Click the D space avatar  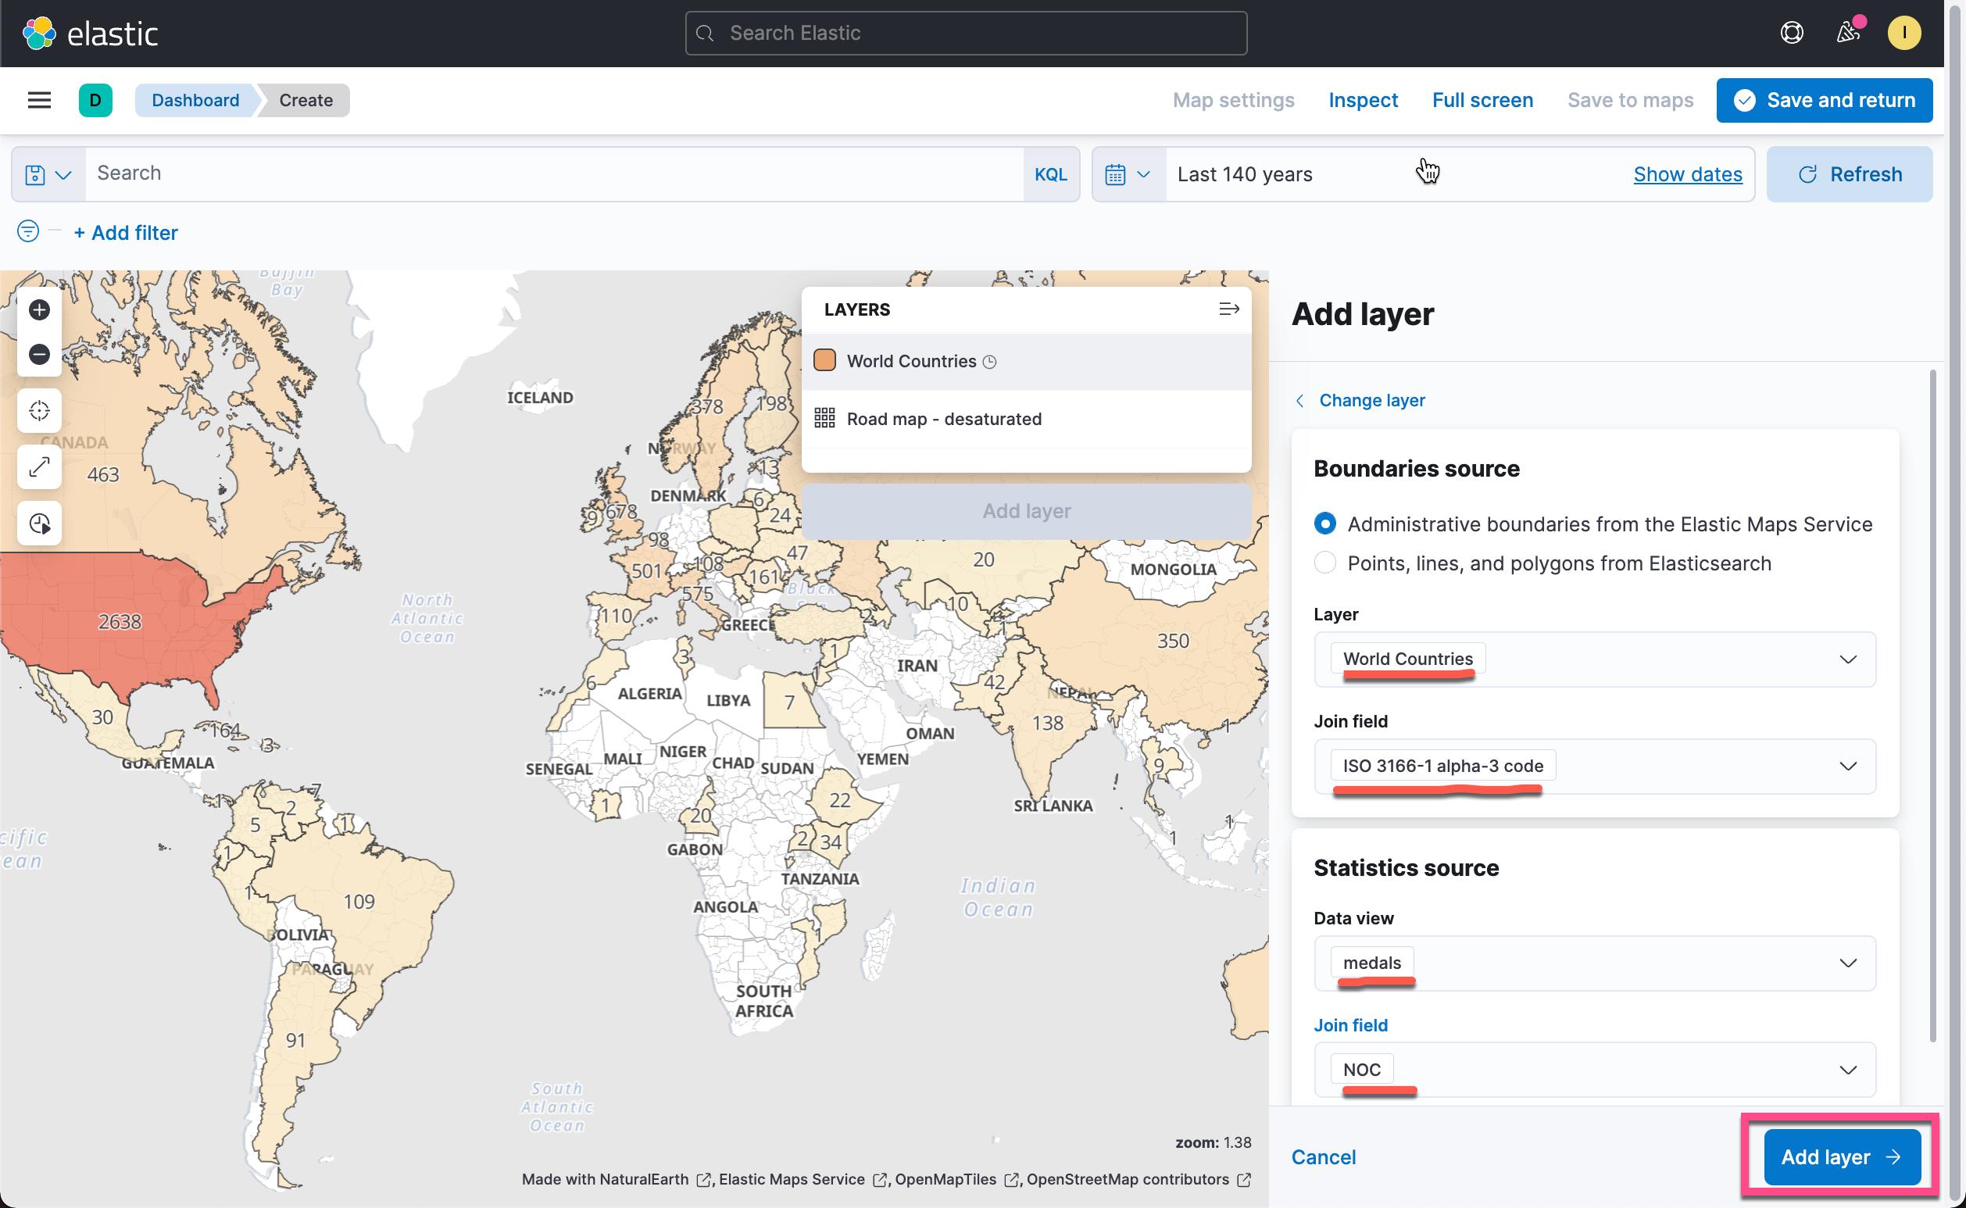click(95, 100)
